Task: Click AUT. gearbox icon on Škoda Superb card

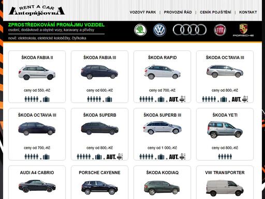Action: click(114, 157)
